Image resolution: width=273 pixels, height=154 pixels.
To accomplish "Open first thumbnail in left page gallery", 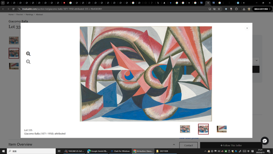I will click(x=14, y=40).
